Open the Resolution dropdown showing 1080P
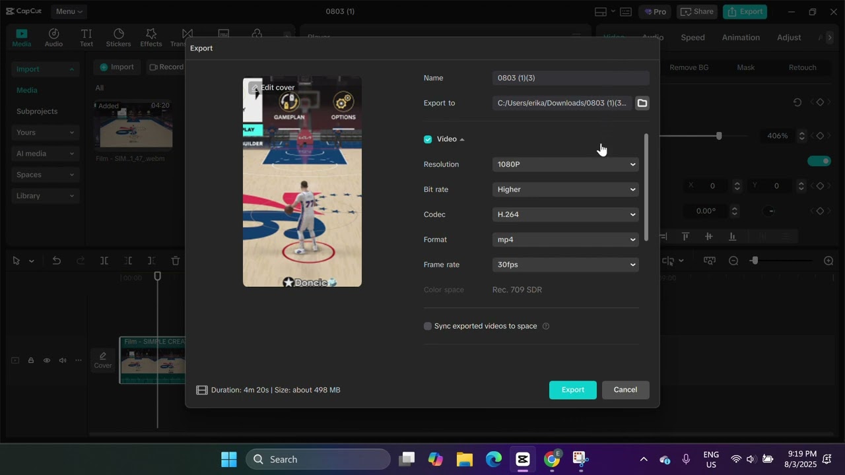 pyautogui.click(x=566, y=164)
